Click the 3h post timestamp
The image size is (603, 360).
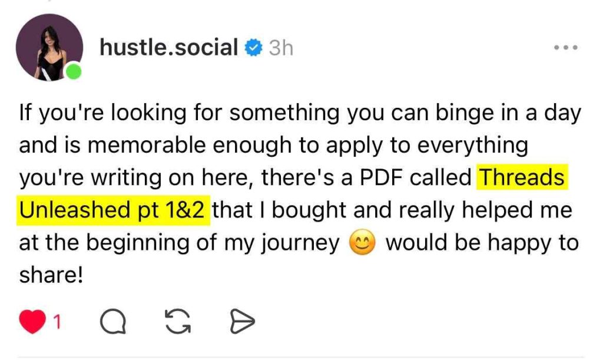tap(281, 48)
